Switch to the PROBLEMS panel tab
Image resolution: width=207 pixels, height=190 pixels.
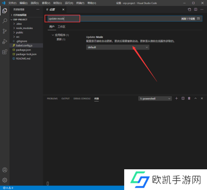point(52,99)
